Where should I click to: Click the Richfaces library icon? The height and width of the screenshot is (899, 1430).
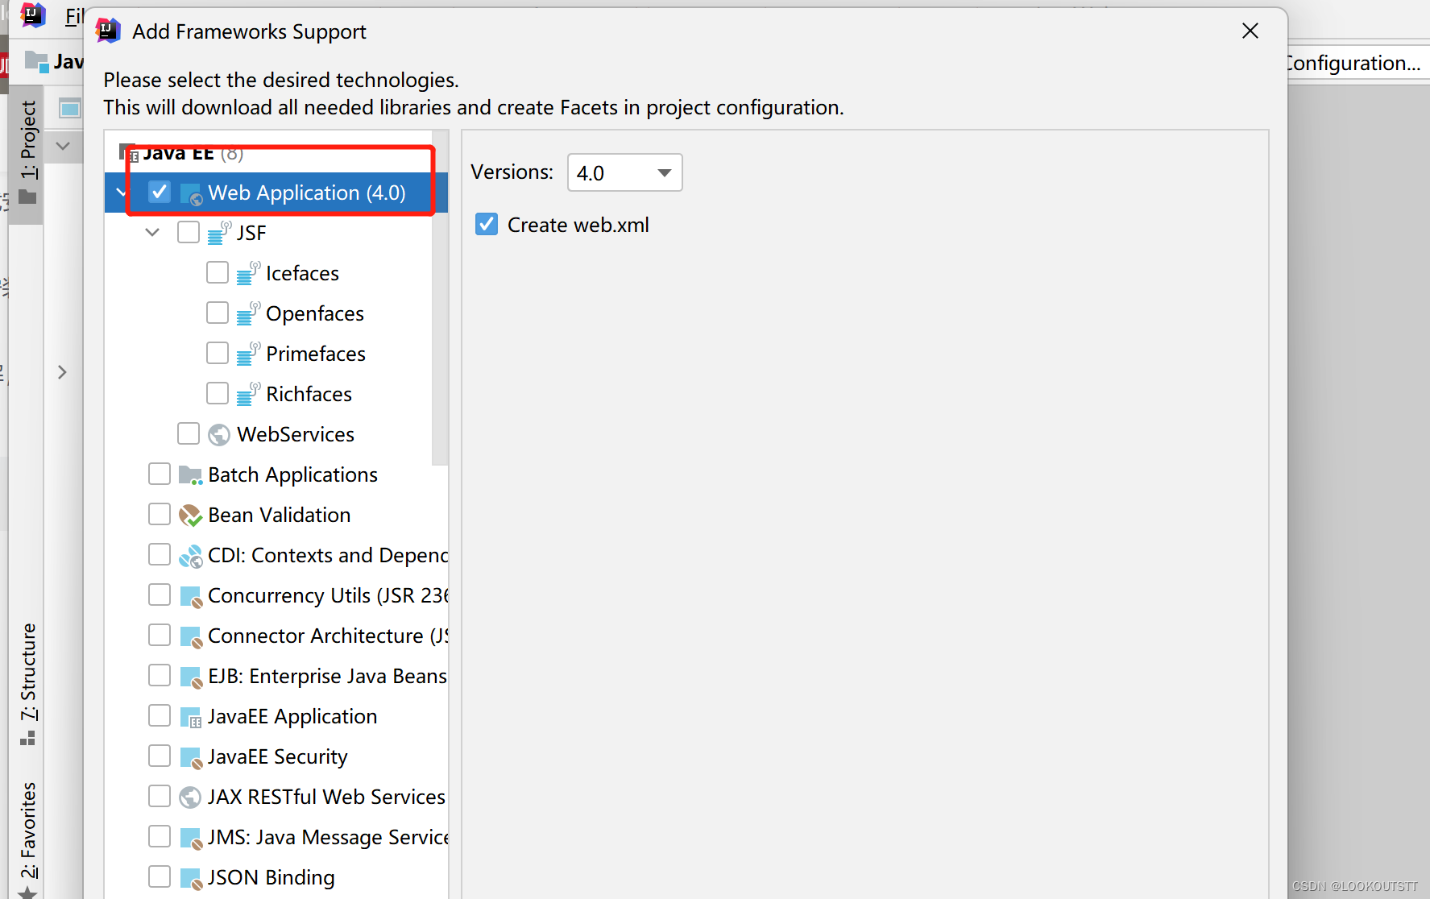point(248,394)
